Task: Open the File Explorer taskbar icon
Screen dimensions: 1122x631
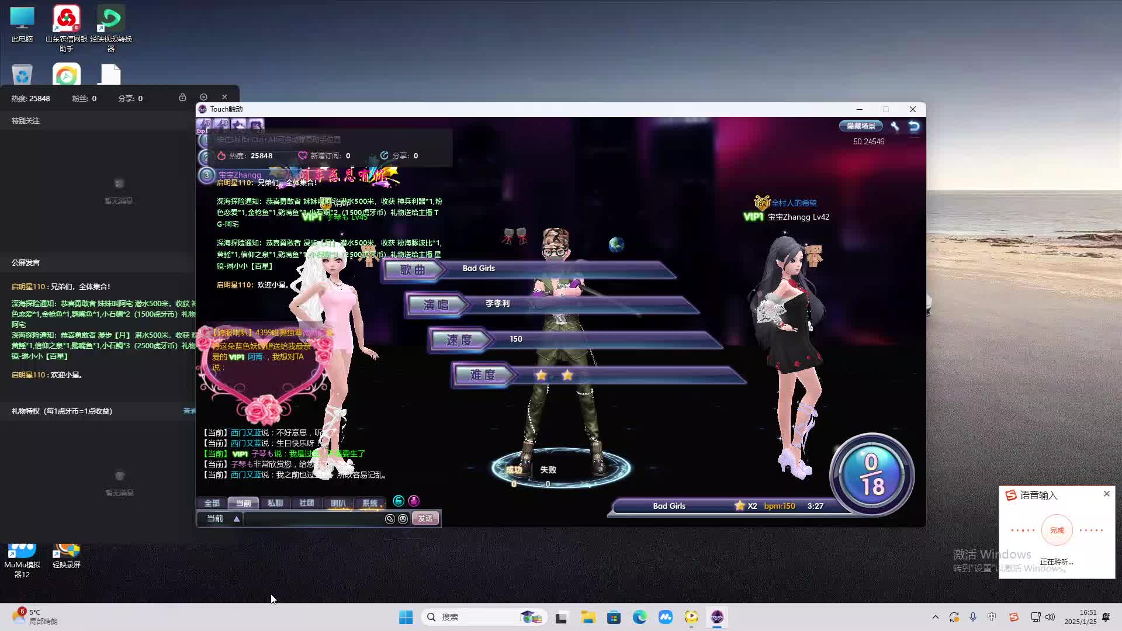Action: 588,617
